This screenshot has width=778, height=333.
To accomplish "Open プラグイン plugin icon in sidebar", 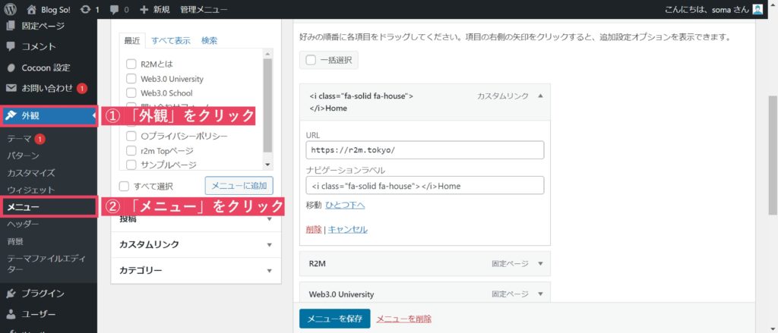I will [x=11, y=294].
